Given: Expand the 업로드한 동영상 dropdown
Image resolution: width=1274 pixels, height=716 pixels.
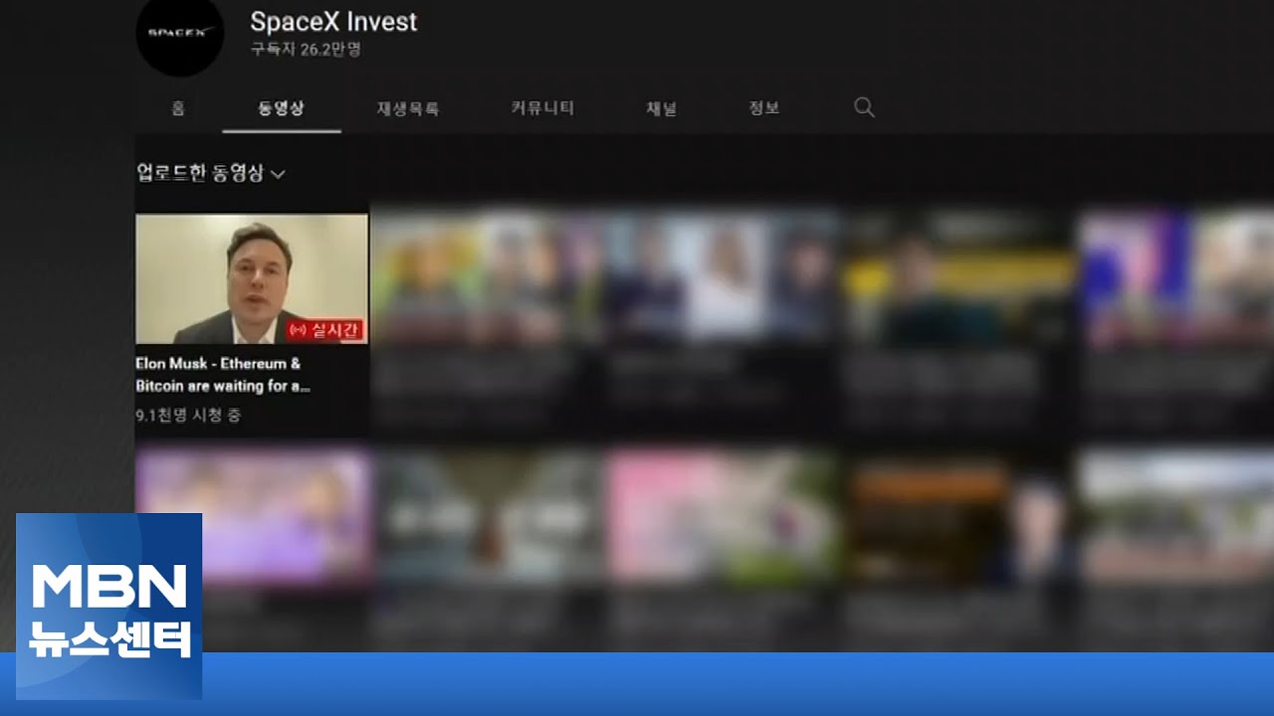Looking at the screenshot, I should pyautogui.click(x=211, y=173).
